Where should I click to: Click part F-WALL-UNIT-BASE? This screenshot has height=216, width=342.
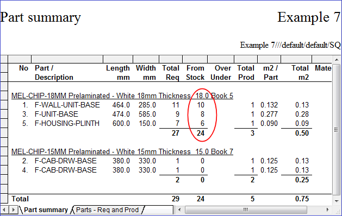click(67, 105)
